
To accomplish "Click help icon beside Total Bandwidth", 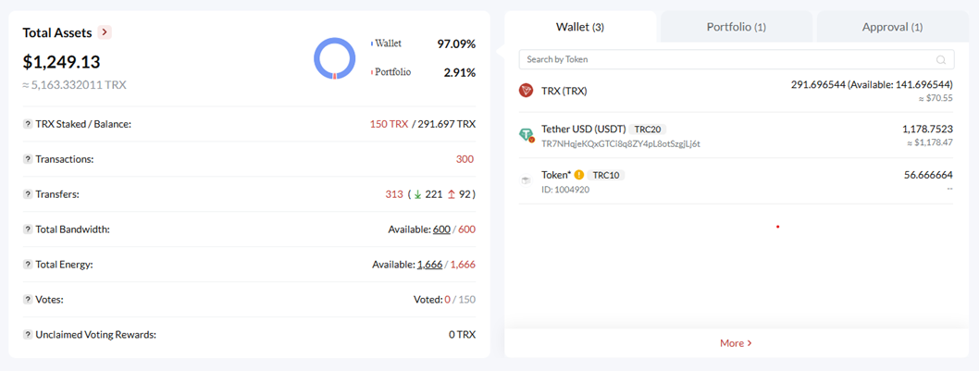I will 28,229.
